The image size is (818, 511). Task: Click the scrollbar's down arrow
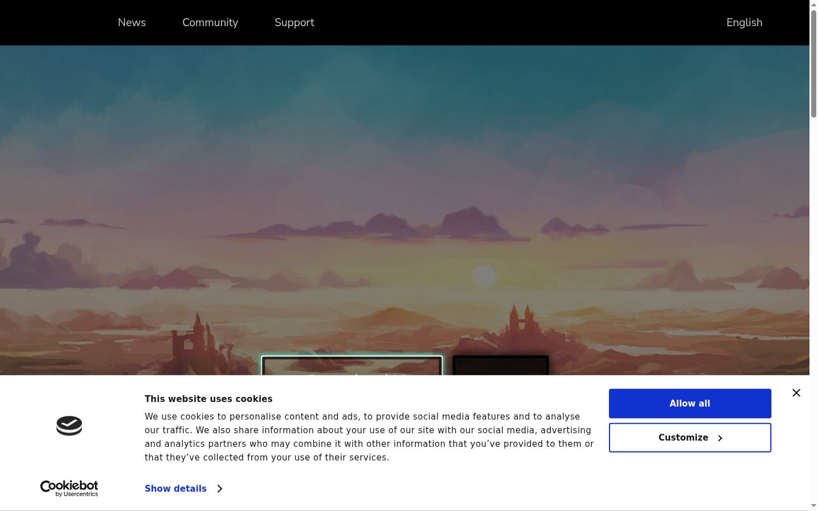[813, 506]
